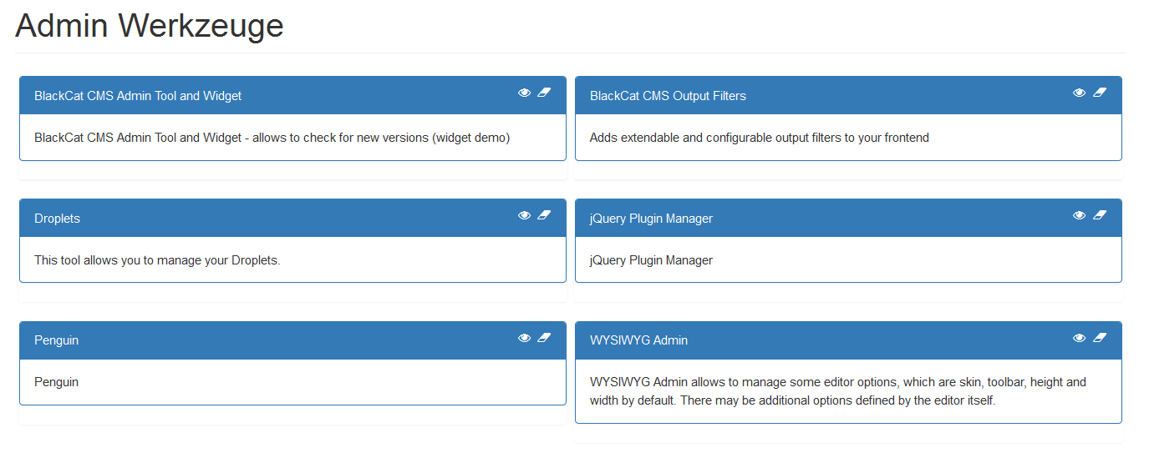
Task: Click 'Penguin' description text in panel body
Action: coord(56,382)
